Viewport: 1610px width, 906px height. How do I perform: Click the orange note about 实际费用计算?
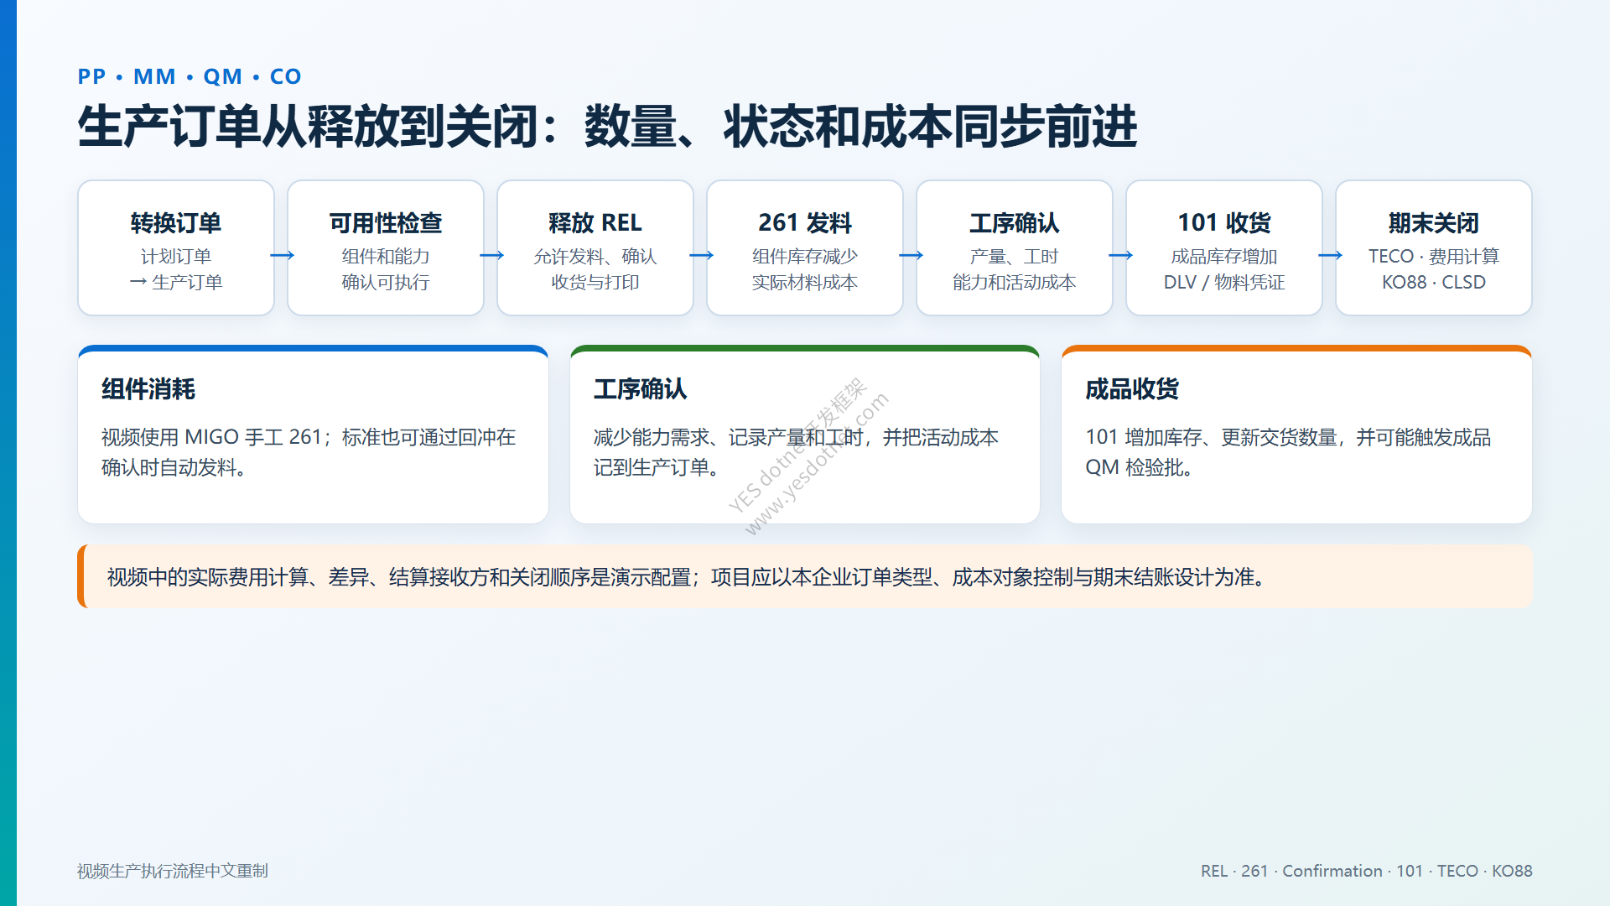tap(805, 577)
